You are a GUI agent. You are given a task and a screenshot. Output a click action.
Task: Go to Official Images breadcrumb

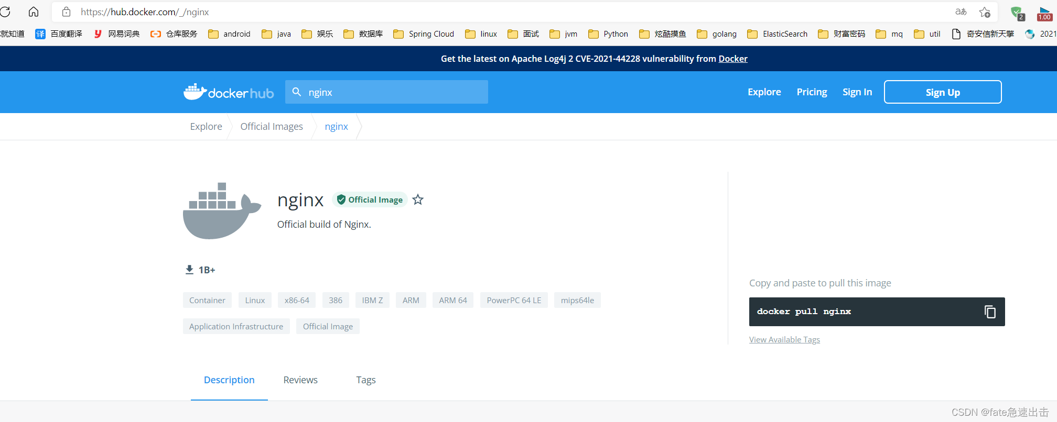pos(272,127)
